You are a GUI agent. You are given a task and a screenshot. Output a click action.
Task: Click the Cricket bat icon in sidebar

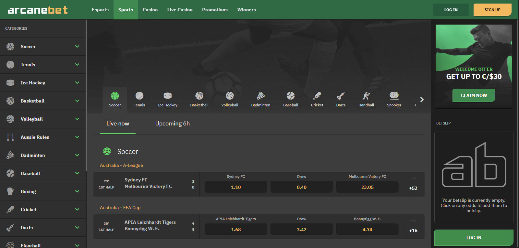coord(10,210)
